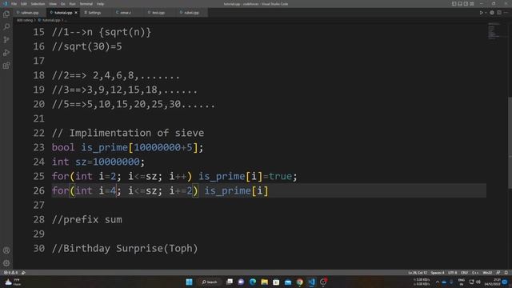
Task: Open the Terminal menu
Action: (x=86, y=4)
